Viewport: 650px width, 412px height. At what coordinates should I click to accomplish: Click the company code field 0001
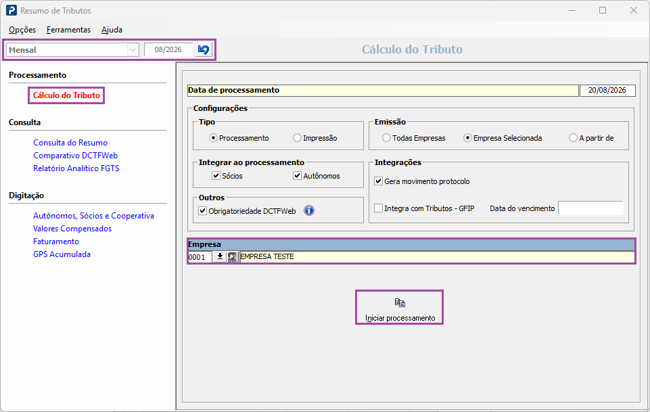point(200,257)
